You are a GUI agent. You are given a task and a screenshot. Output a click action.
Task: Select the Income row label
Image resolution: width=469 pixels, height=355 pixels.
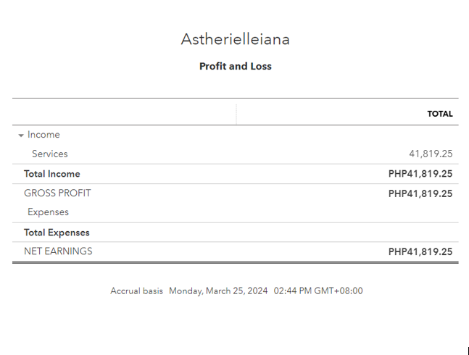[x=43, y=135]
